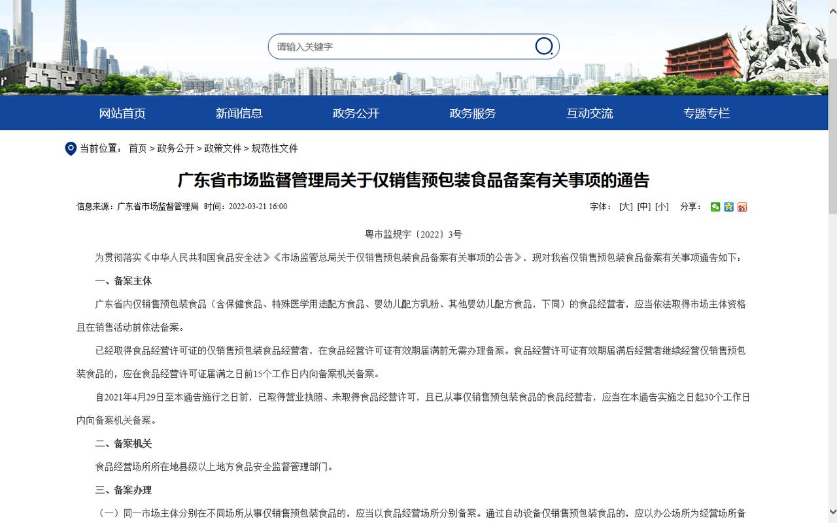
Task: Share the notice to Sina Weibo
Action: [742, 207]
